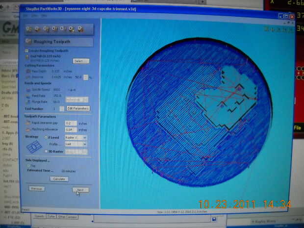Open step 7 Save Toolpaths wizard icon
Image resolution: width=304 pixels, height=228 pixels.
[x=80, y=29]
